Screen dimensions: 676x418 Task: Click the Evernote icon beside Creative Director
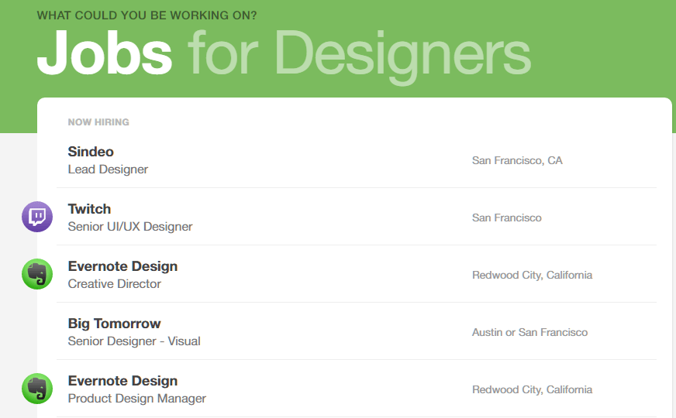(37, 274)
